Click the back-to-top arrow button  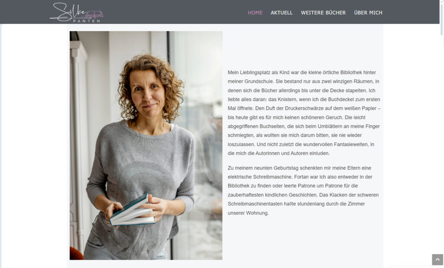437,259
